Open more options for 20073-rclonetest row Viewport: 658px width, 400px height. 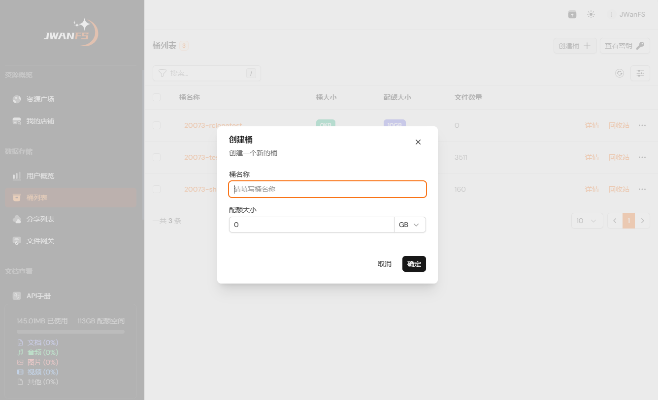pyautogui.click(x=642, y=125)
